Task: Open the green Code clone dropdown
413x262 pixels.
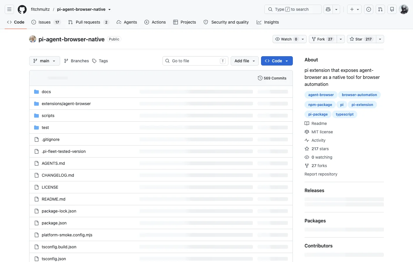Action: 277,61
